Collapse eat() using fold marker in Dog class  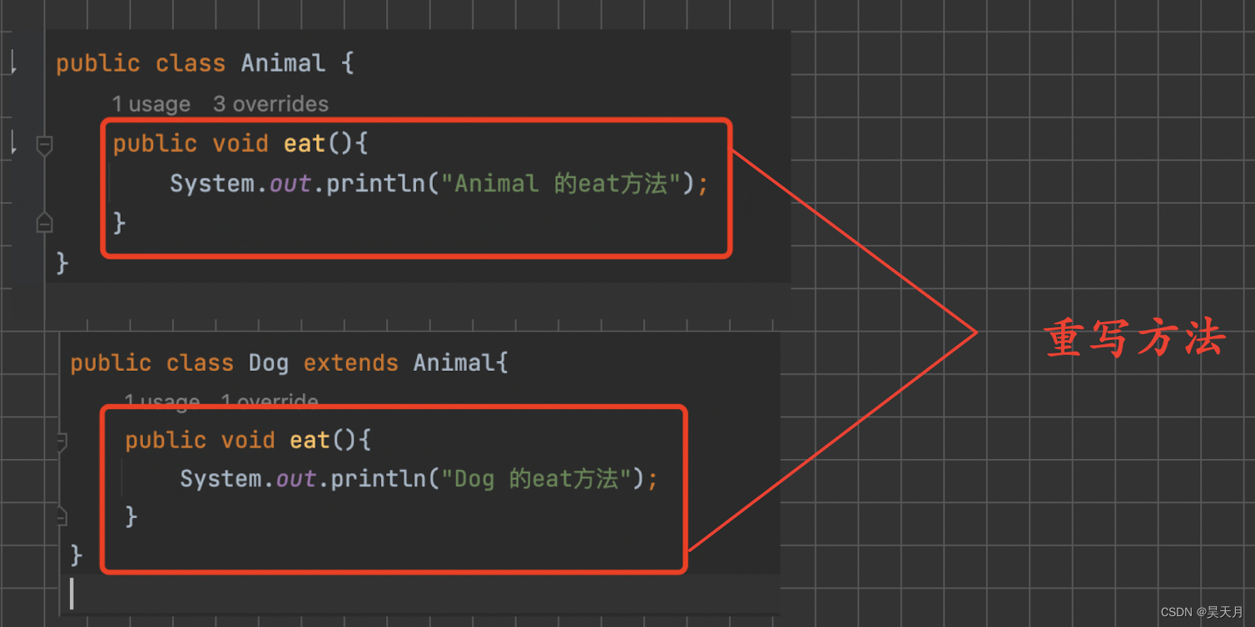click(x=62, y=442)
